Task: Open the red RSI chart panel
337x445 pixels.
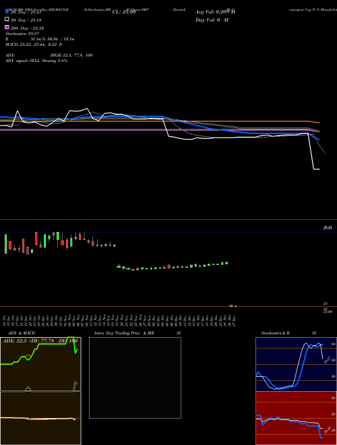Action: [x=296, y=418]
